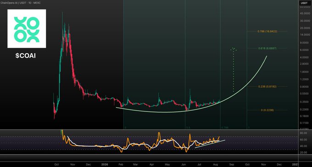This screenshot has height=167, width=312.
Task: Click the 0.2300 price axis label
Action: tap(305, 110)
